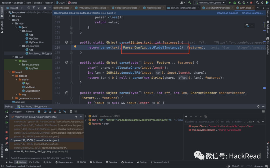Run with coverage shield icon

click(239, 2)
